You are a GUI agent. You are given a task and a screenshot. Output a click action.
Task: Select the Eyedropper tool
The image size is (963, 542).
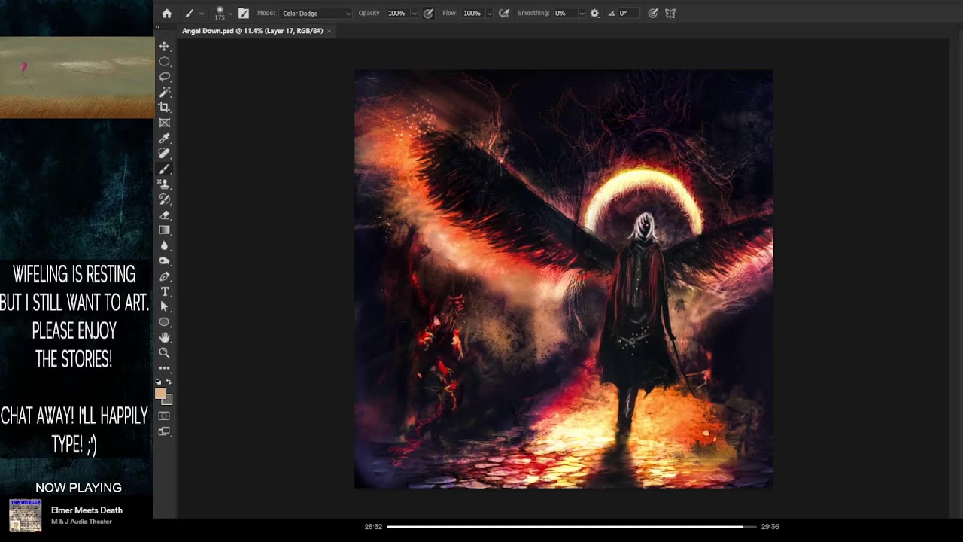click(x=164, y=139)
